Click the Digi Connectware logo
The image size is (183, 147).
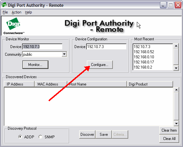point(14,26)
